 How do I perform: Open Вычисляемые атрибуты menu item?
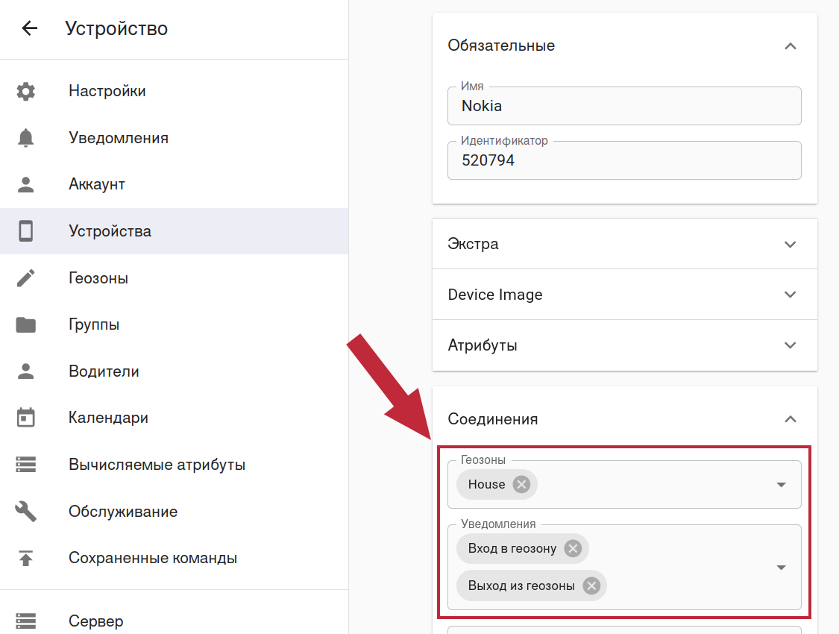pyautogui.click(x=157, y=465)
